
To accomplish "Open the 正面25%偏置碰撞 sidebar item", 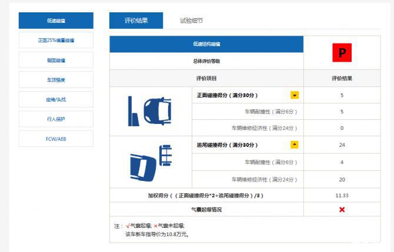I will 56,40.
